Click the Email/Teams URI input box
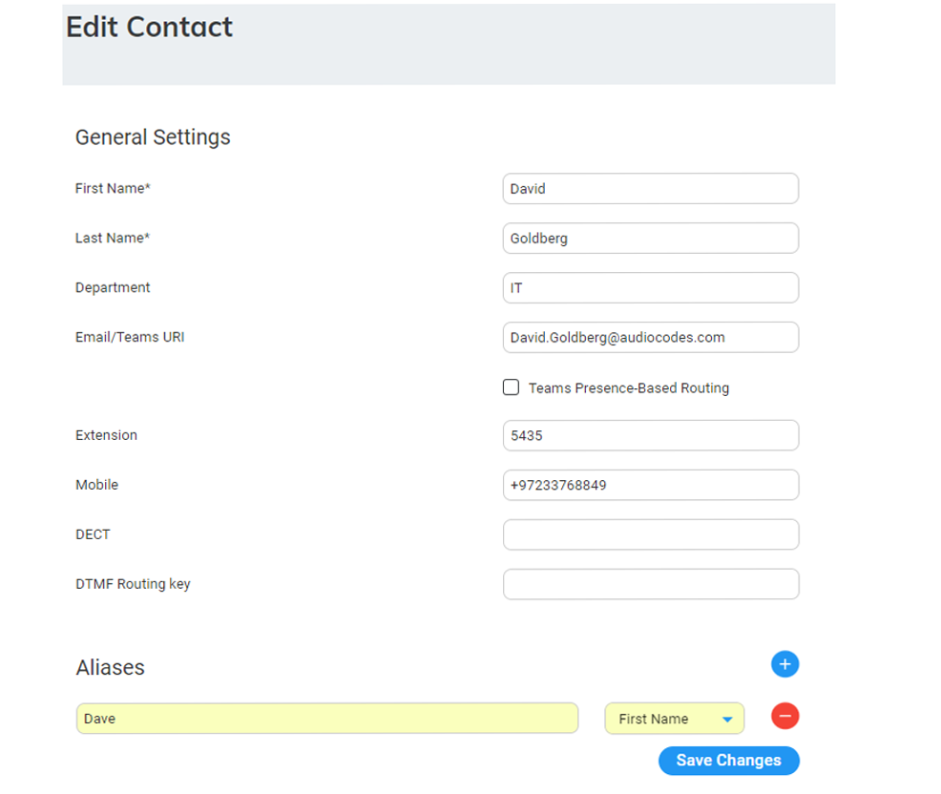This screenshot has width=941, height=794. click(650, 338)
